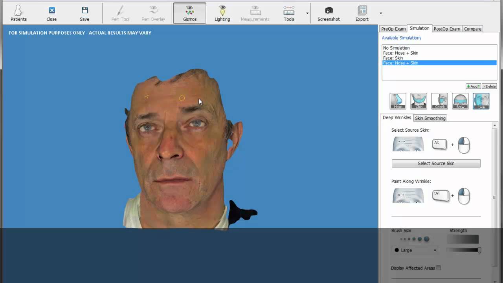Viewport: 503px width, 283px height.
Task: Click the Close toolbar icon
Action: point(51,13)
